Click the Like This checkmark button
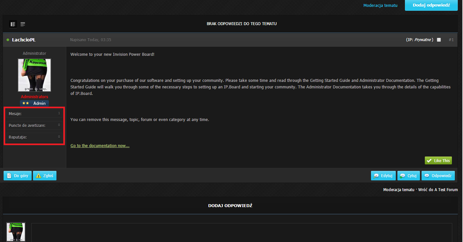The image size is (463, 242). [x=438, y=160]
